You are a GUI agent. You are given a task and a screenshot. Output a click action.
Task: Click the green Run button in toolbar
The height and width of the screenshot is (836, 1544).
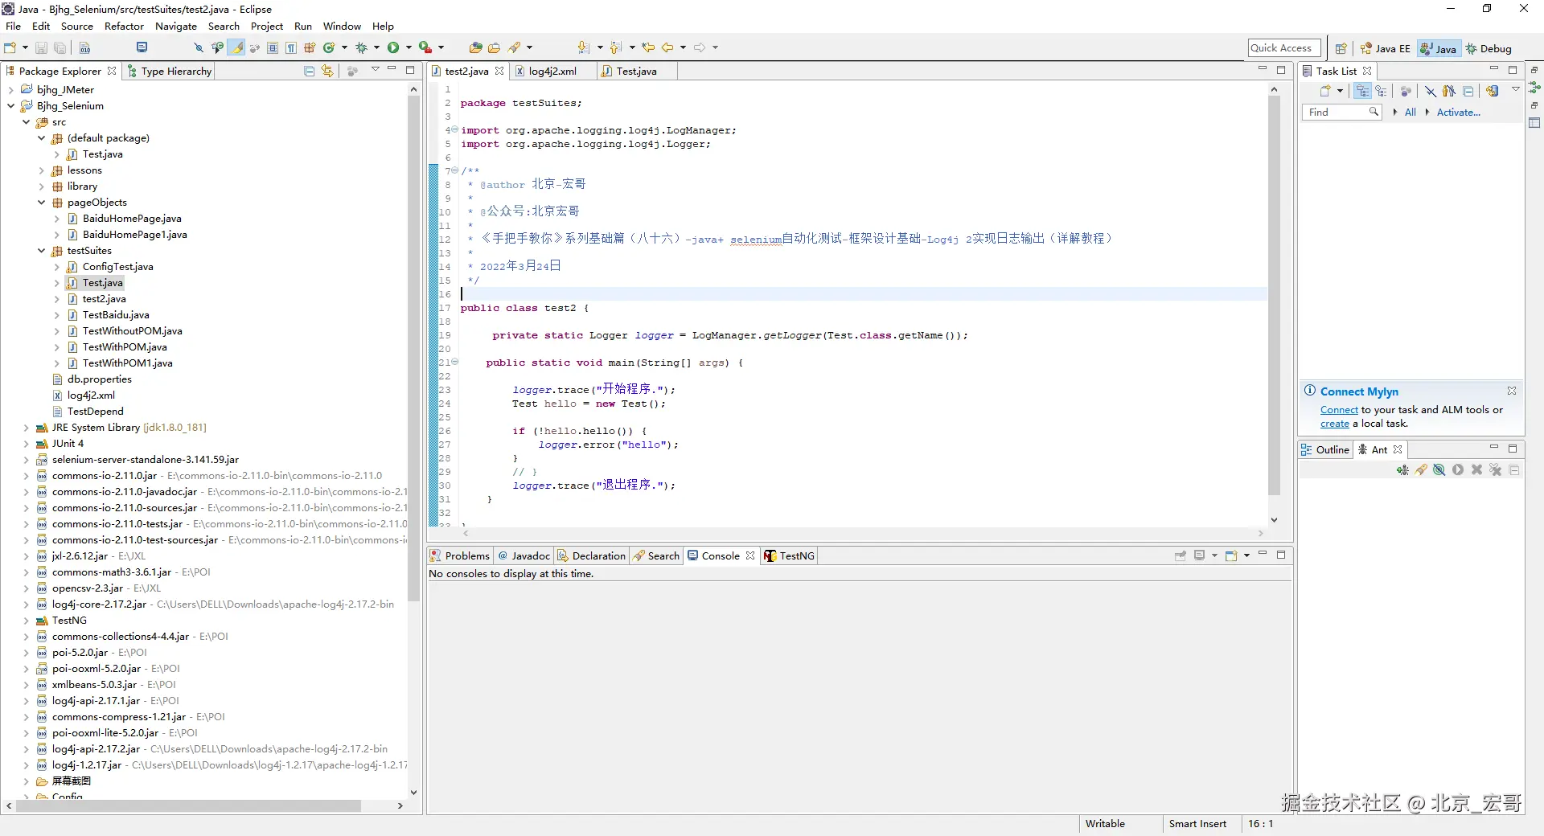(393, 48)
